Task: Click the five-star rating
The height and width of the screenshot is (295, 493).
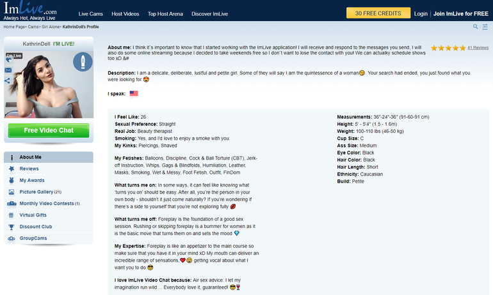Action: point(448,48)
